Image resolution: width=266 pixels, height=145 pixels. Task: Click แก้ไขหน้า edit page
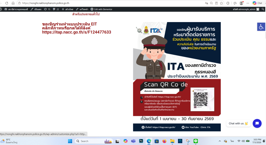tap(82, 9)
